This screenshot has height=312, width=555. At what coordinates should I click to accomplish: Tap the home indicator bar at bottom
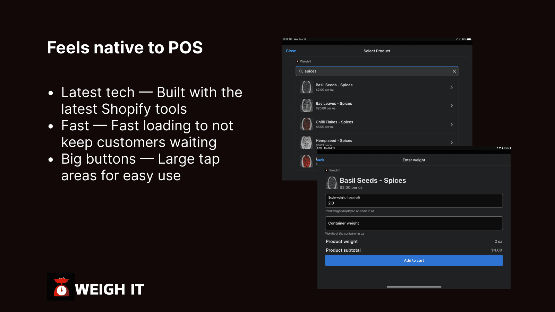(x=414, y=287)
